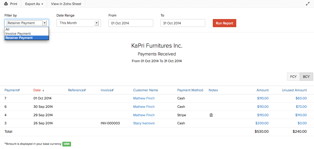314x149 pixels.
Task: Switch amounts to FCY currency
Action: 293,77
